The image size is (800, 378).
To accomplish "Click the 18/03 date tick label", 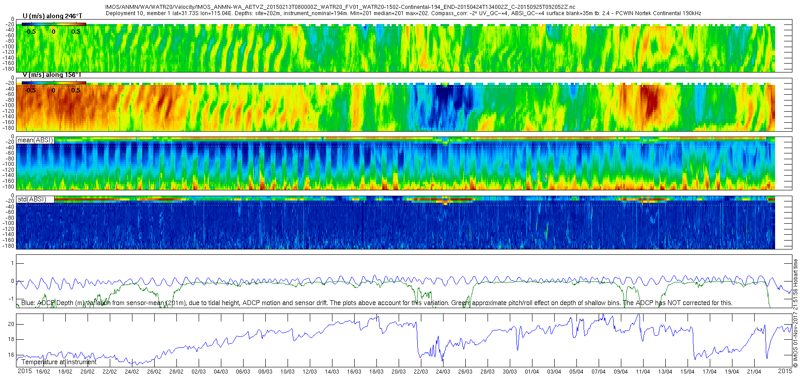I will (376, 372).
